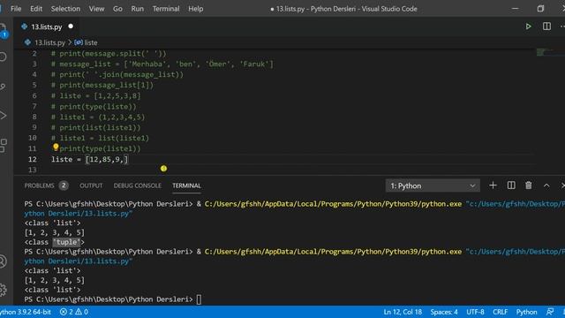Click the minimap in the editor
This screenshot has width=565, height=318.
pos(549,52)
